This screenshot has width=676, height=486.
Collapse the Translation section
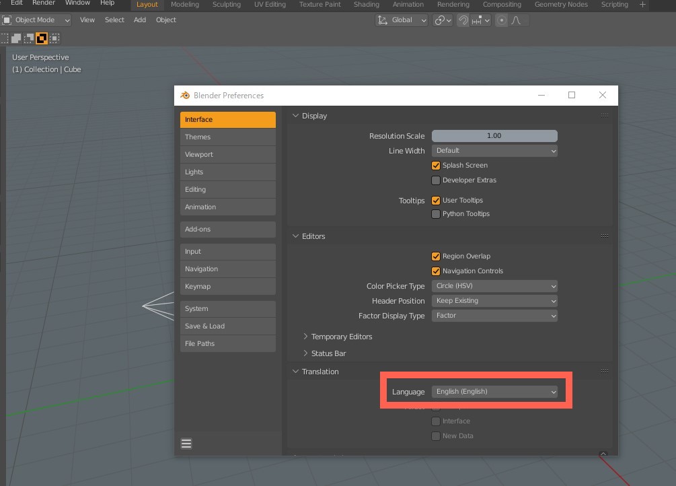pyautogui.click(x=295, y=372)
